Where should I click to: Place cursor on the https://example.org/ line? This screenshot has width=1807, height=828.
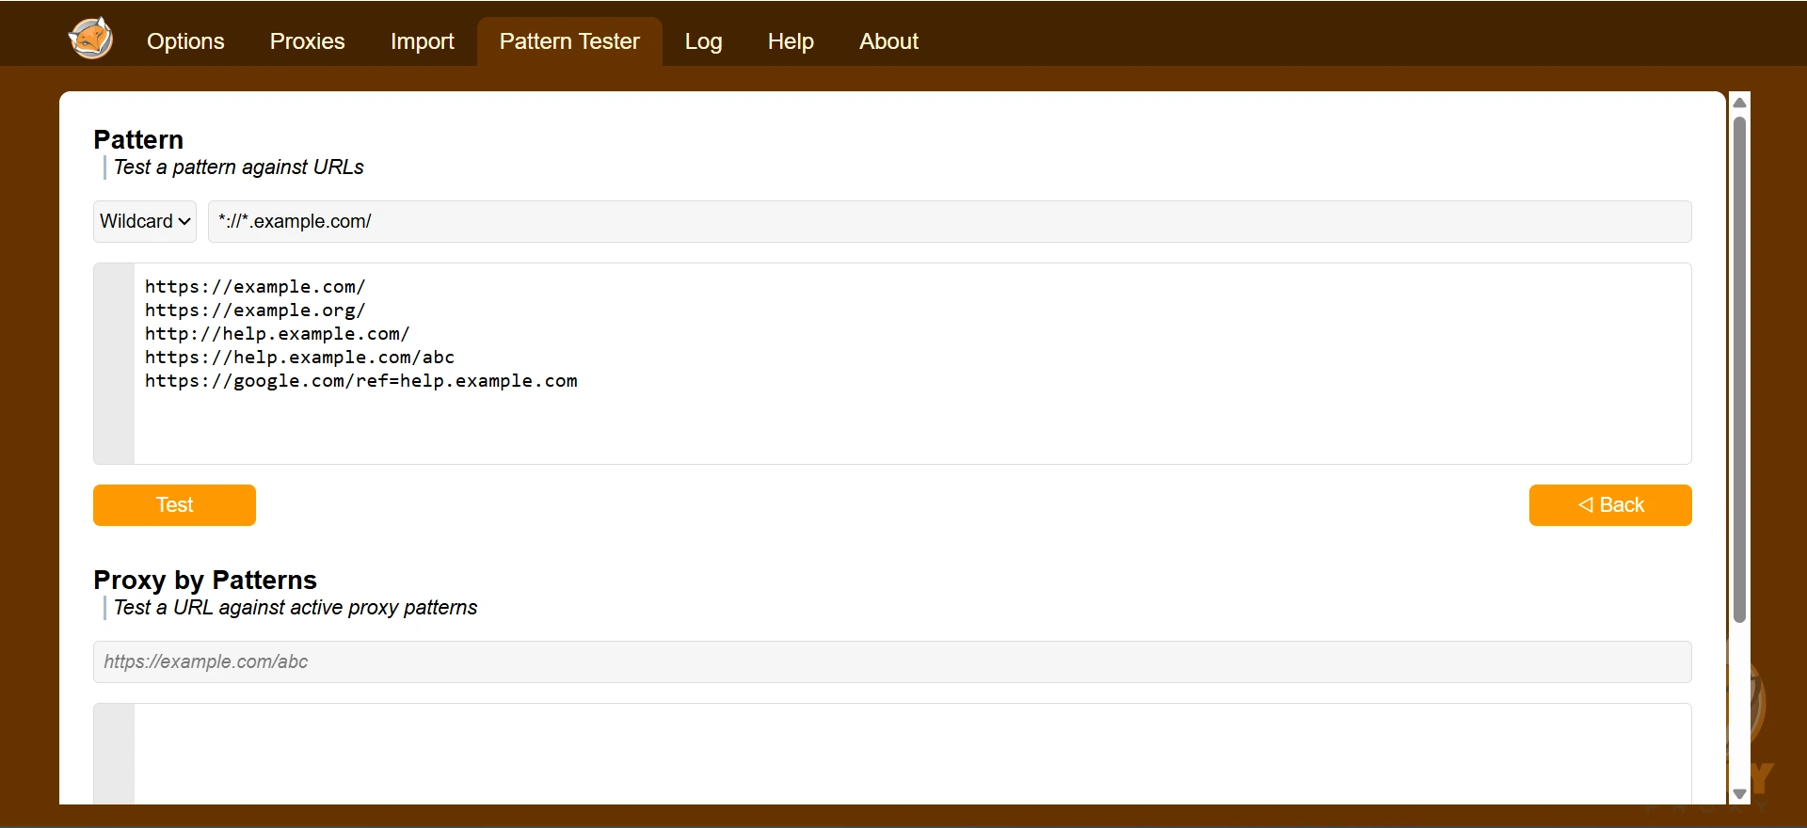click(255, 310)
